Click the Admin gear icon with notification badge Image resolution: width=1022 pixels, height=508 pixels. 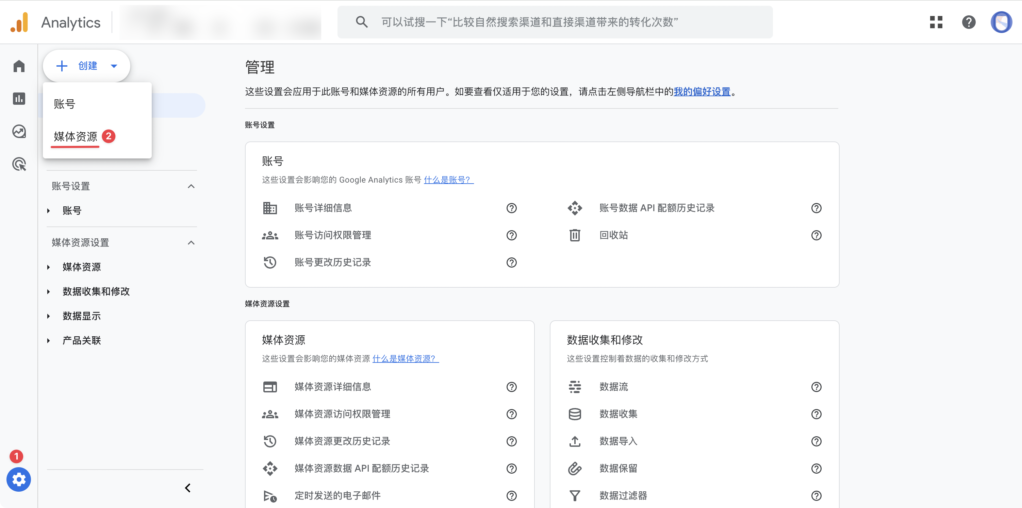pos(19,479)
